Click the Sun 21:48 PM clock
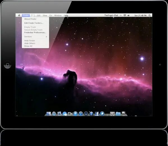The width and height of the screenshot is (168, 146). pyautogui.click(x=140, y=15)
